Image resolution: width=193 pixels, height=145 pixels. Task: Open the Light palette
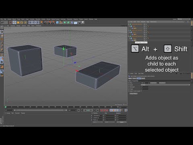pyautogui.click(x=83, y=23)
